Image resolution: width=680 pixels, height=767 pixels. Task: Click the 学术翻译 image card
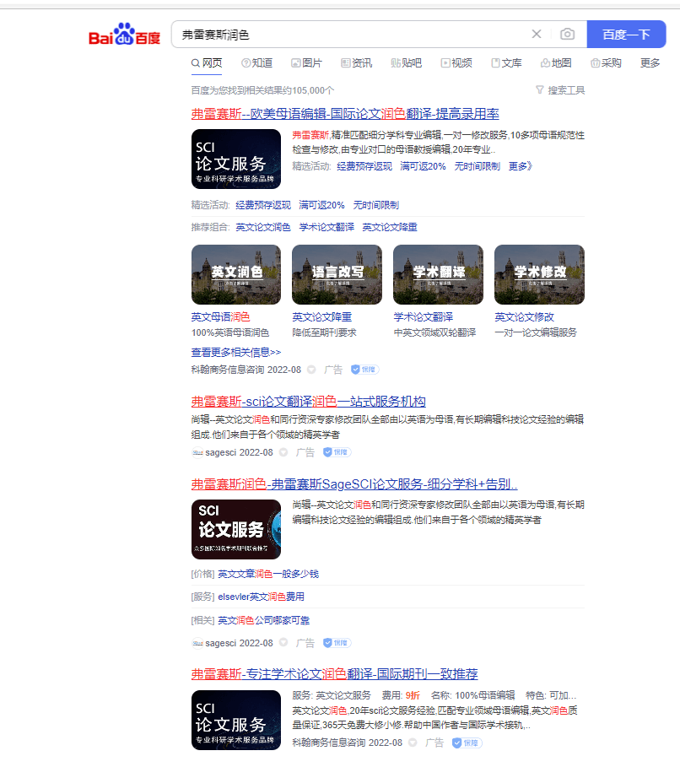click(x=439, y=274)
